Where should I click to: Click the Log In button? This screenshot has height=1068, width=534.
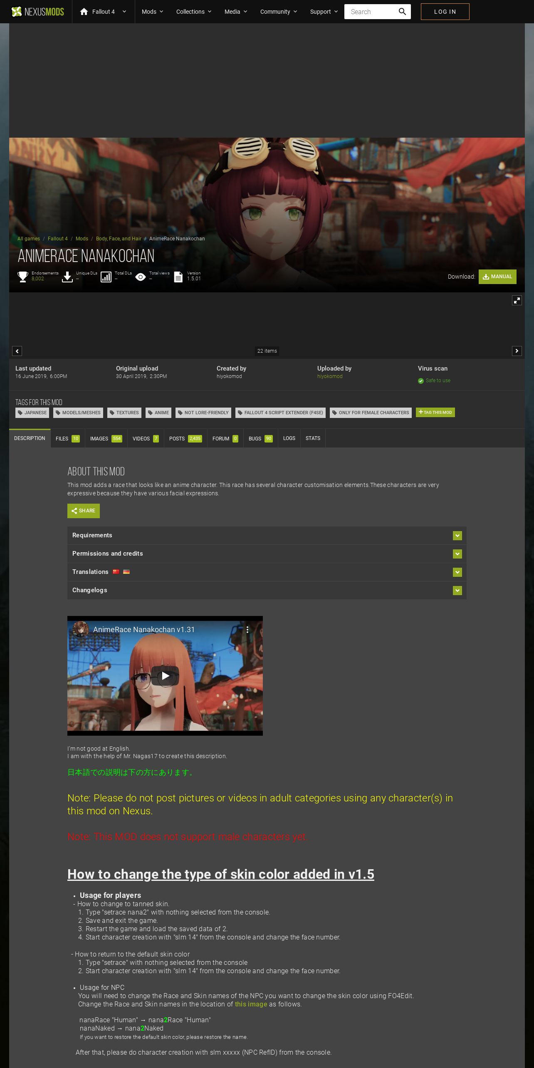[x=445, y=12]
